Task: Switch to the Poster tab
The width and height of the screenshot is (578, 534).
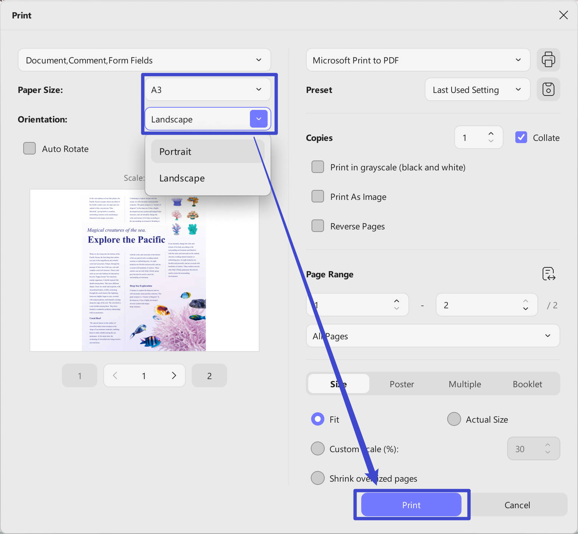Action: pos(402,384)
